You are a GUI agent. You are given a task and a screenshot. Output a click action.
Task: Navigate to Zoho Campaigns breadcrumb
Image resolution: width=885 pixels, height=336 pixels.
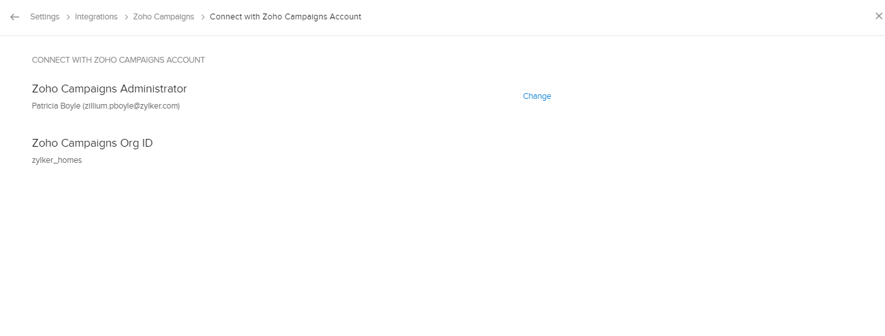point(164,17)
